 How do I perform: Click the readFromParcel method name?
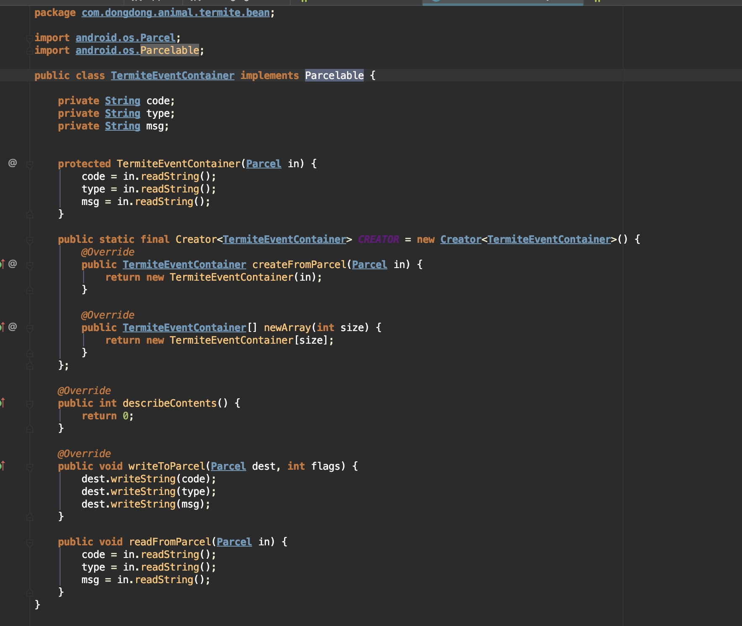(x=170, y=542)
